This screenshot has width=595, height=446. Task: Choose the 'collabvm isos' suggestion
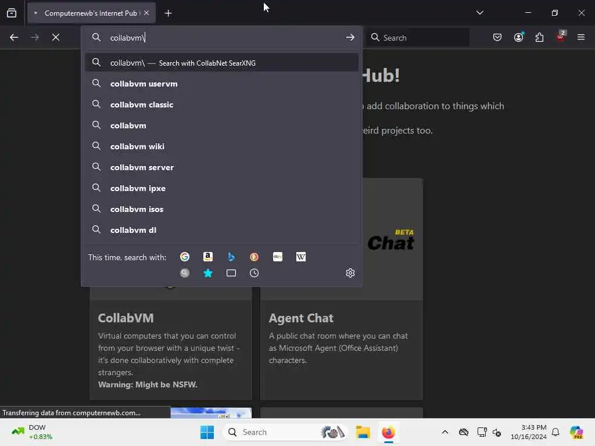pyautogui.click(x=222, y=209)
